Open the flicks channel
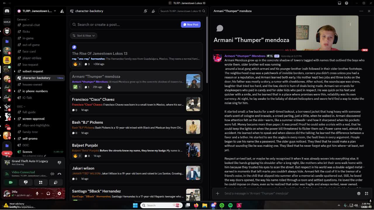 click(41, 32)
